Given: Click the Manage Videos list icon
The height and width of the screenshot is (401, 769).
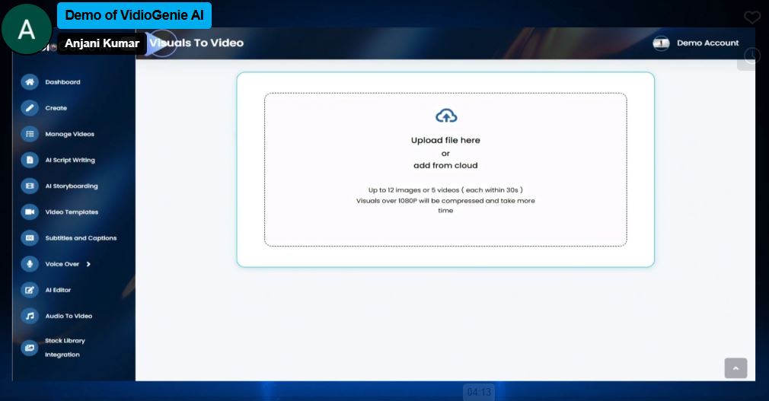Looking at the screenshot, I should click(x=30, y=134).
